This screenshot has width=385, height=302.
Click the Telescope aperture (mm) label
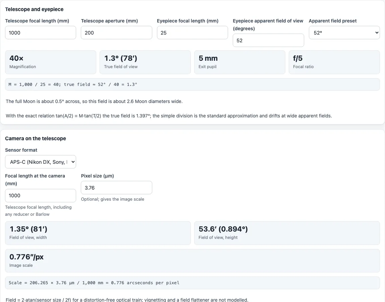pyautogui.click(x=109, y=21)
